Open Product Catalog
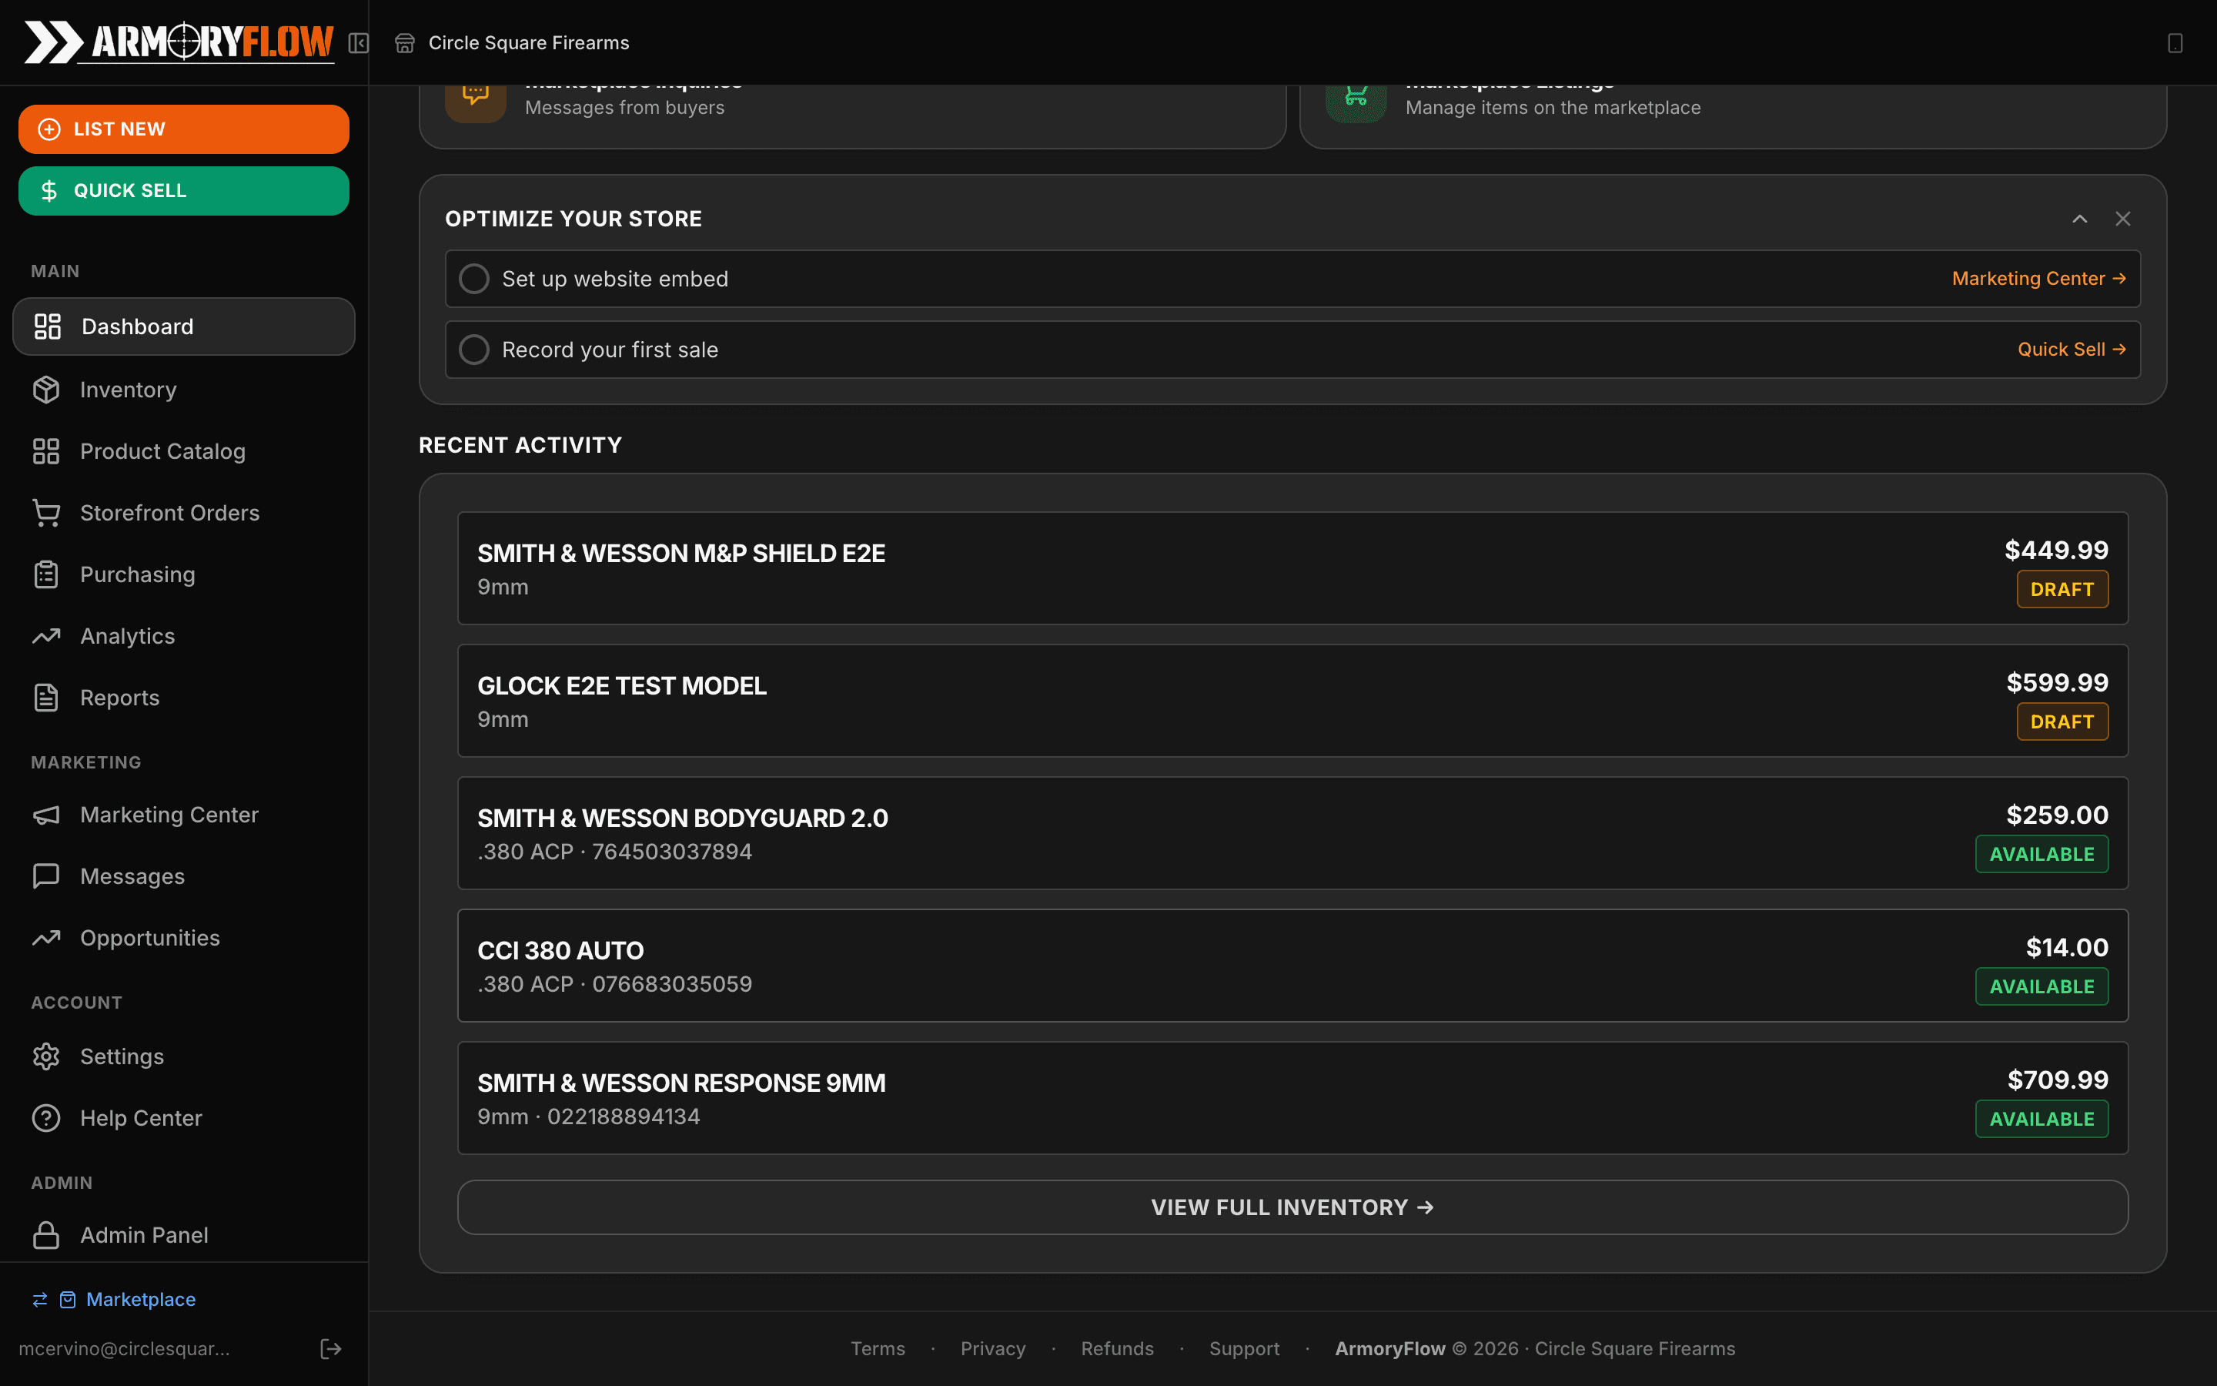Screen dimensions: 2217x1386 tap(184, 451)
